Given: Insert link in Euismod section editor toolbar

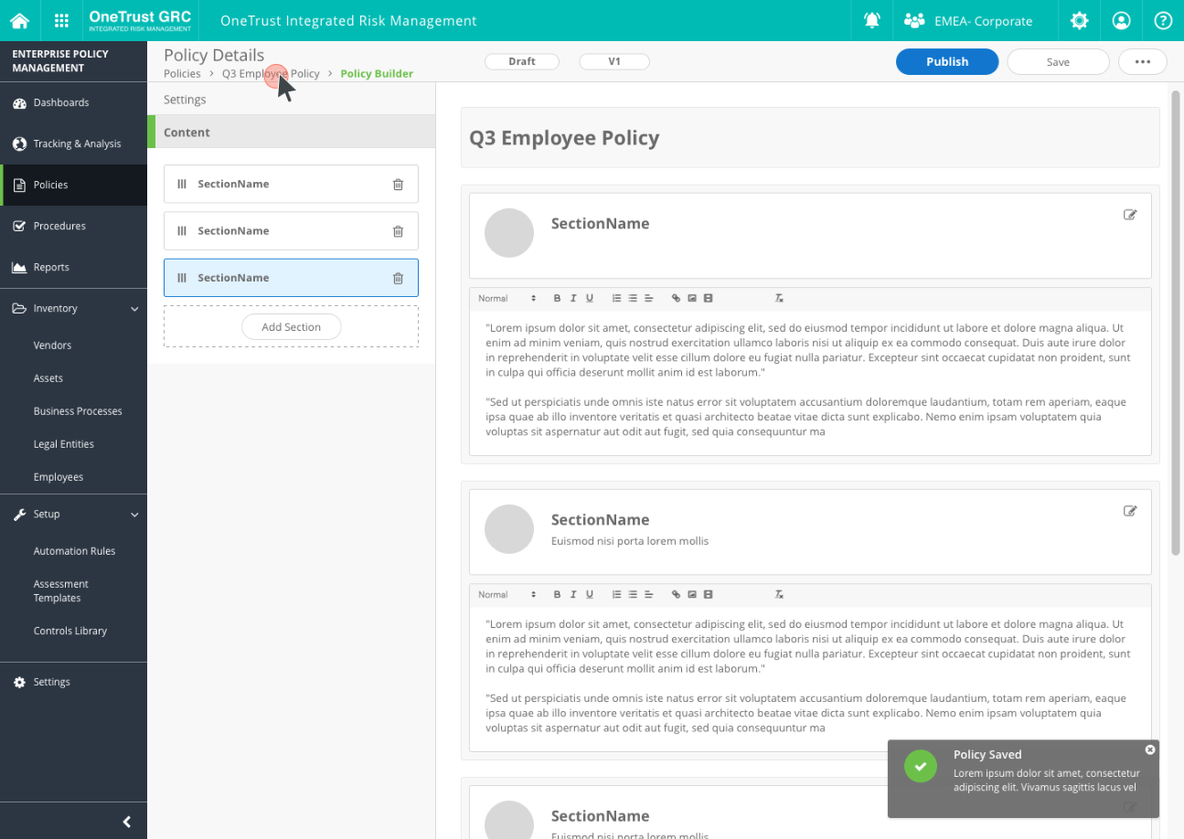Looking at the screenshot, I should click(x=676, y=595).
